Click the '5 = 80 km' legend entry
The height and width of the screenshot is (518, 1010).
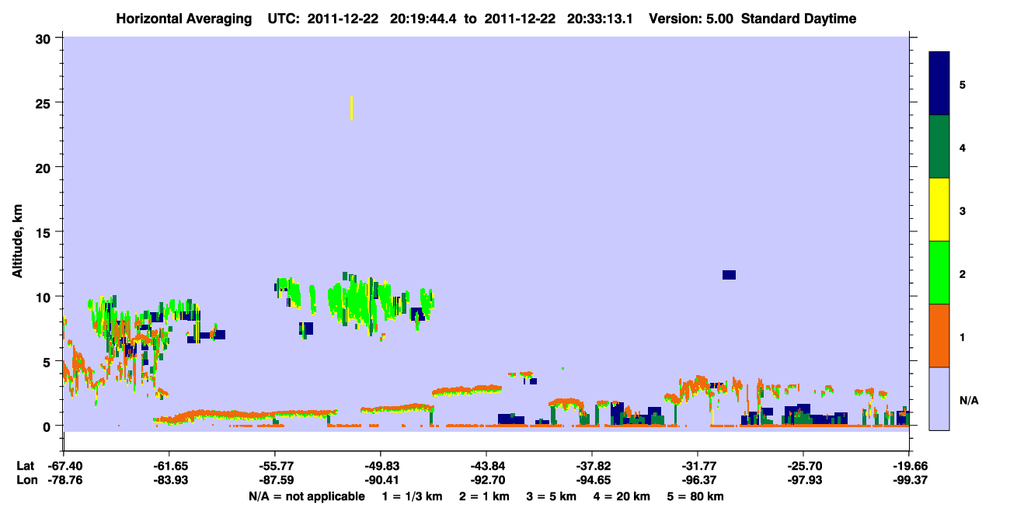pos(697,496)
